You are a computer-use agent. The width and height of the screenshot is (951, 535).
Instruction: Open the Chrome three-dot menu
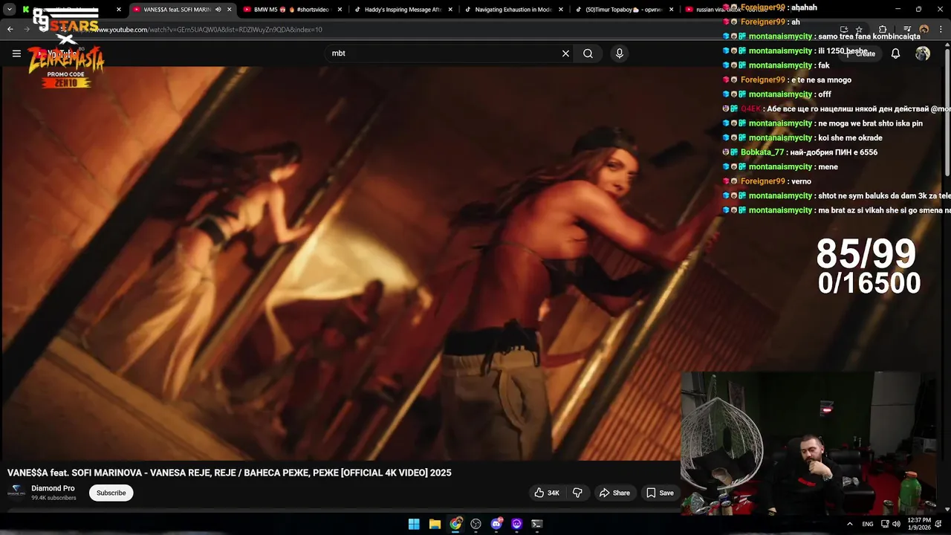(x=939, y=30)
